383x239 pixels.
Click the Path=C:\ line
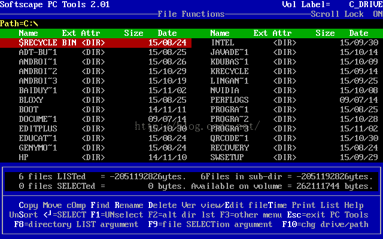19,24
